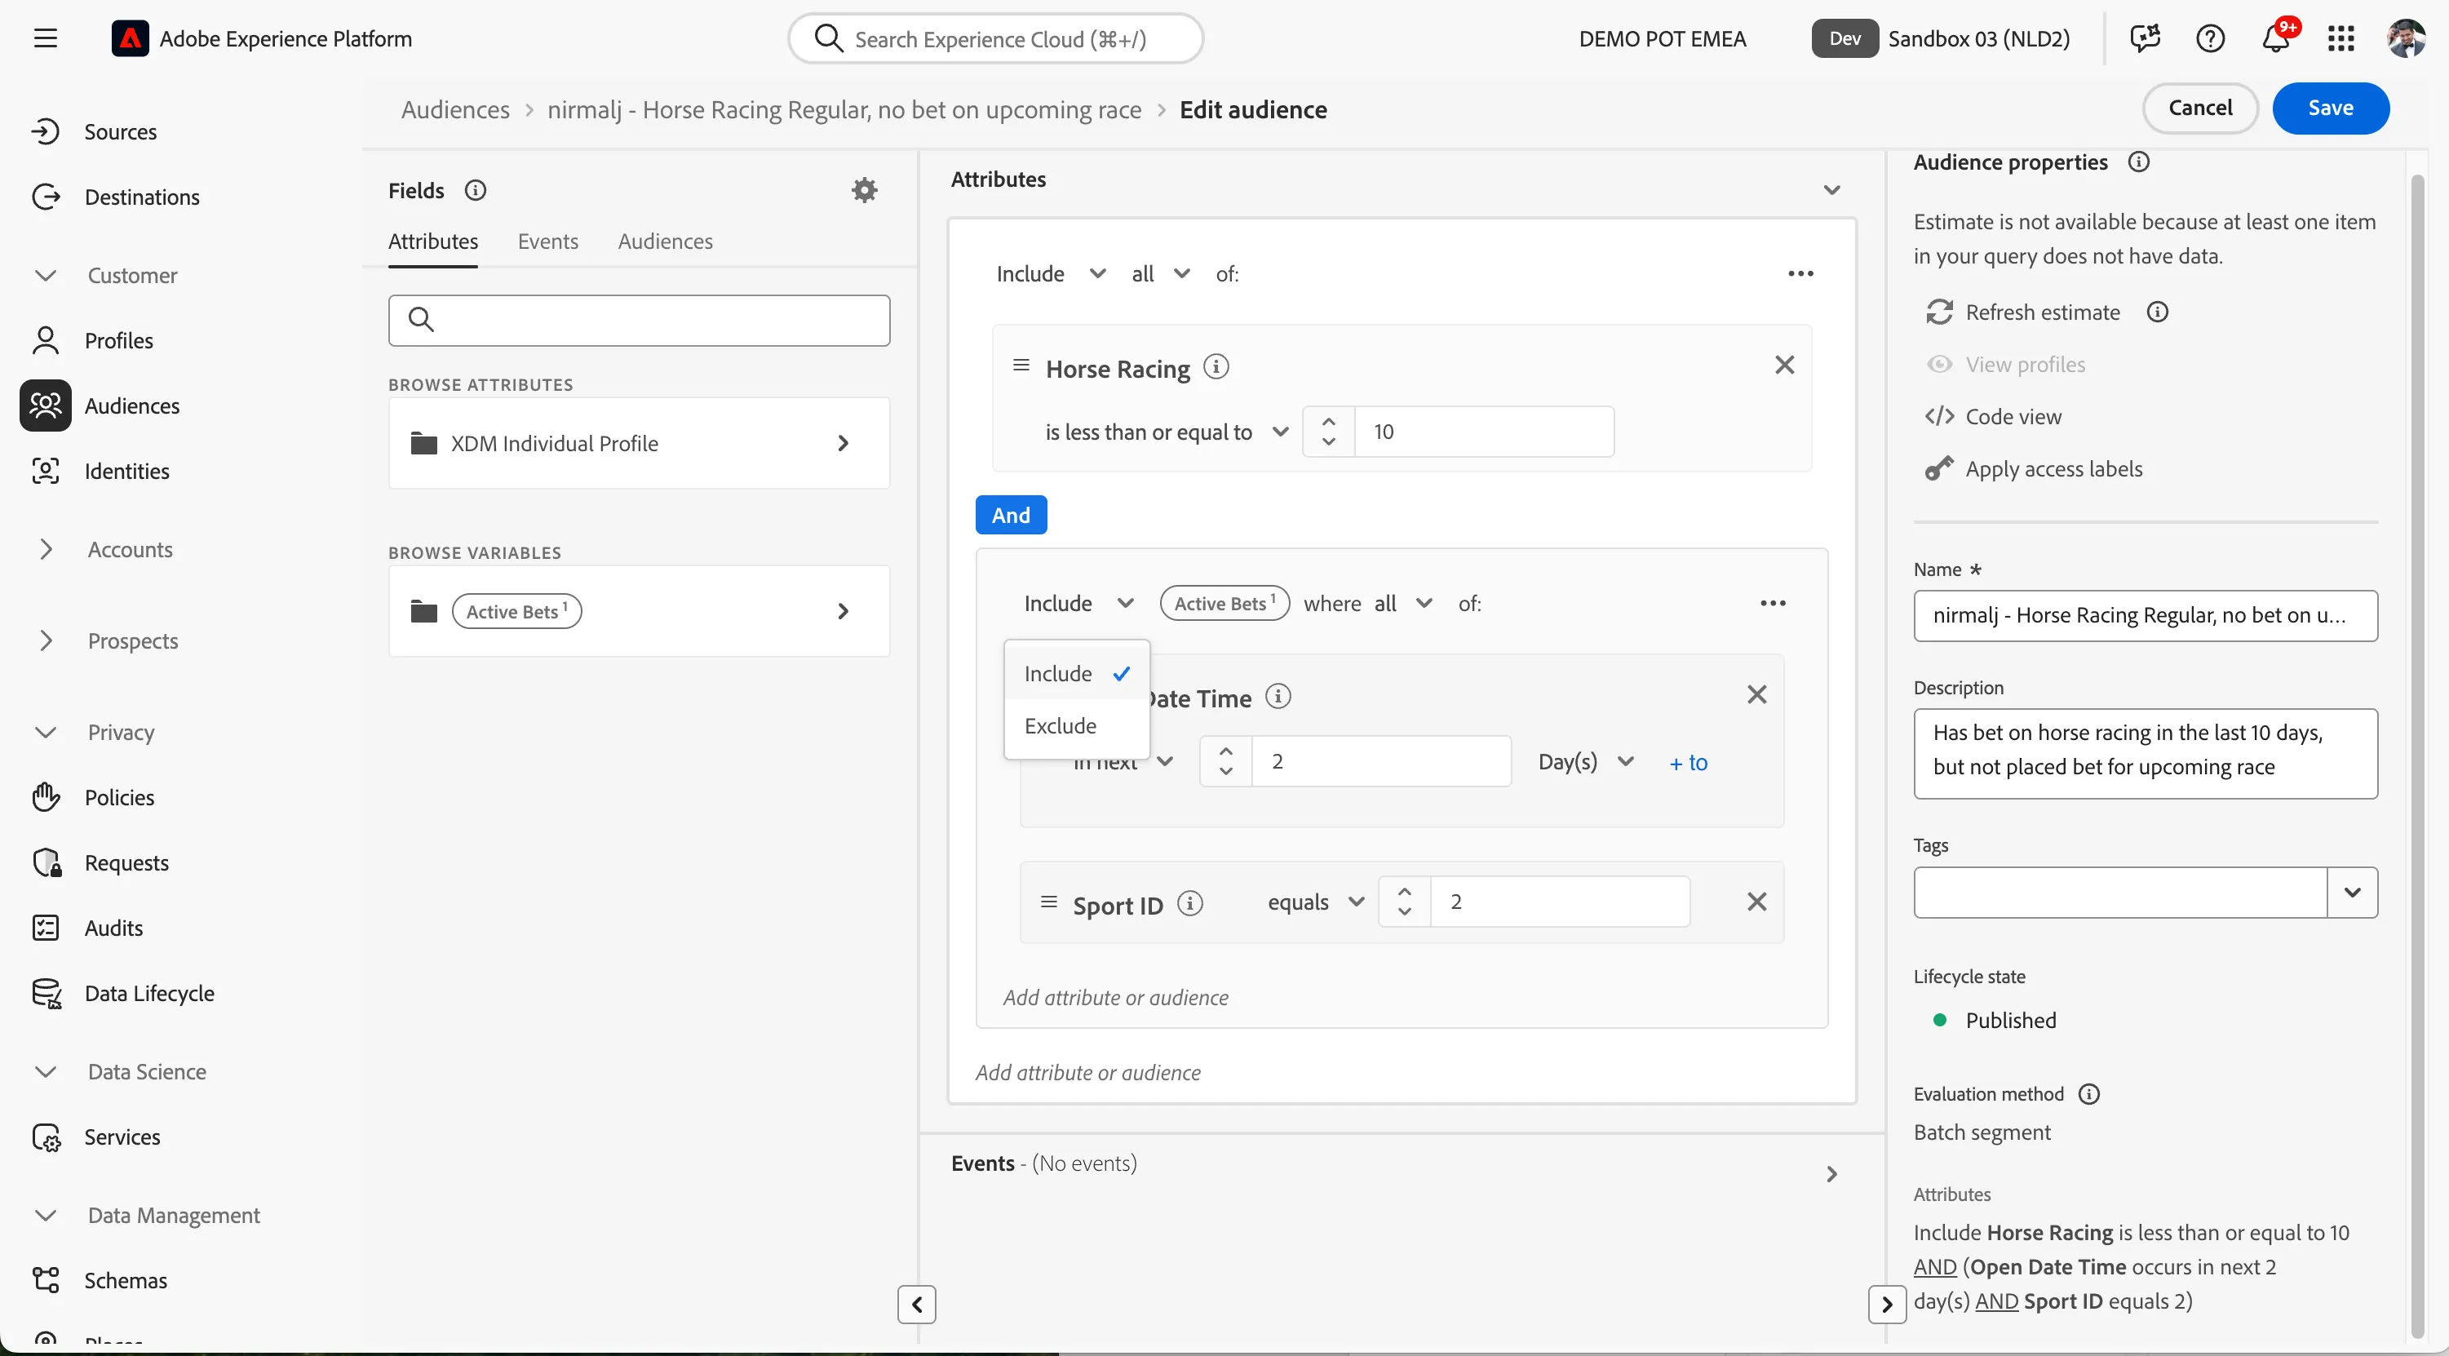Cancel editing the audience

click(2200, 109)
